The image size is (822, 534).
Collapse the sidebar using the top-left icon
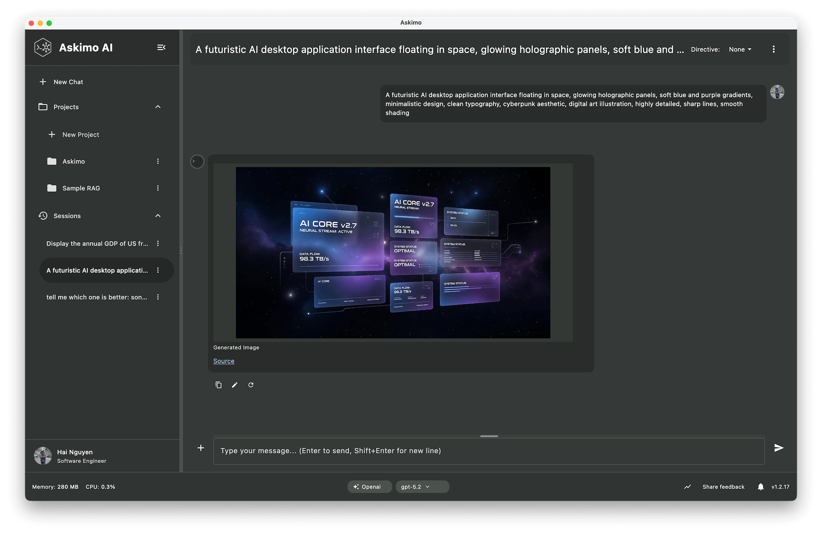[161, 47]
